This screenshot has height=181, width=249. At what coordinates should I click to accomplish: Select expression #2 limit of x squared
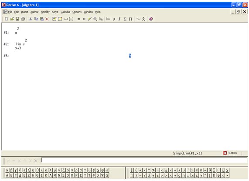[21, 44]
